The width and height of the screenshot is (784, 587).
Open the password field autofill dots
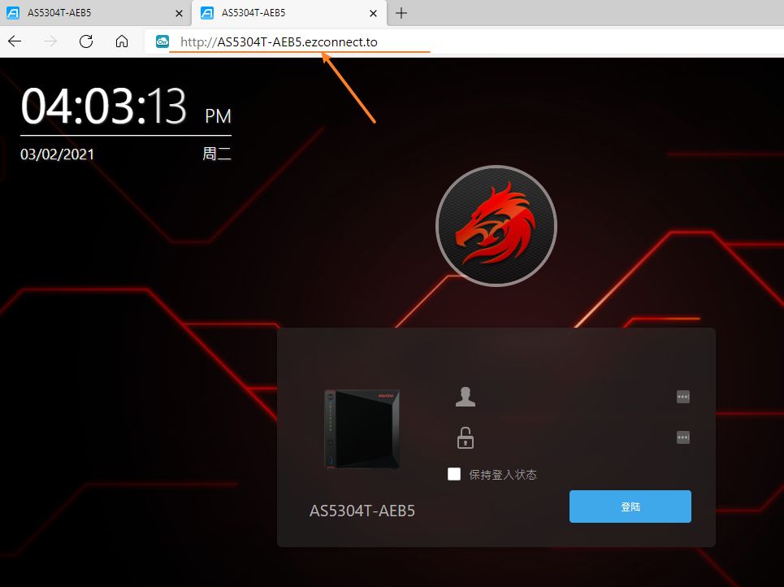point(682,437)
